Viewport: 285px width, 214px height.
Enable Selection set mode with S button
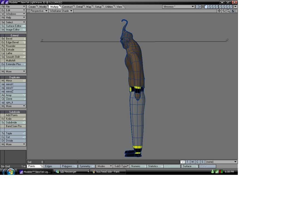[202, 162]
